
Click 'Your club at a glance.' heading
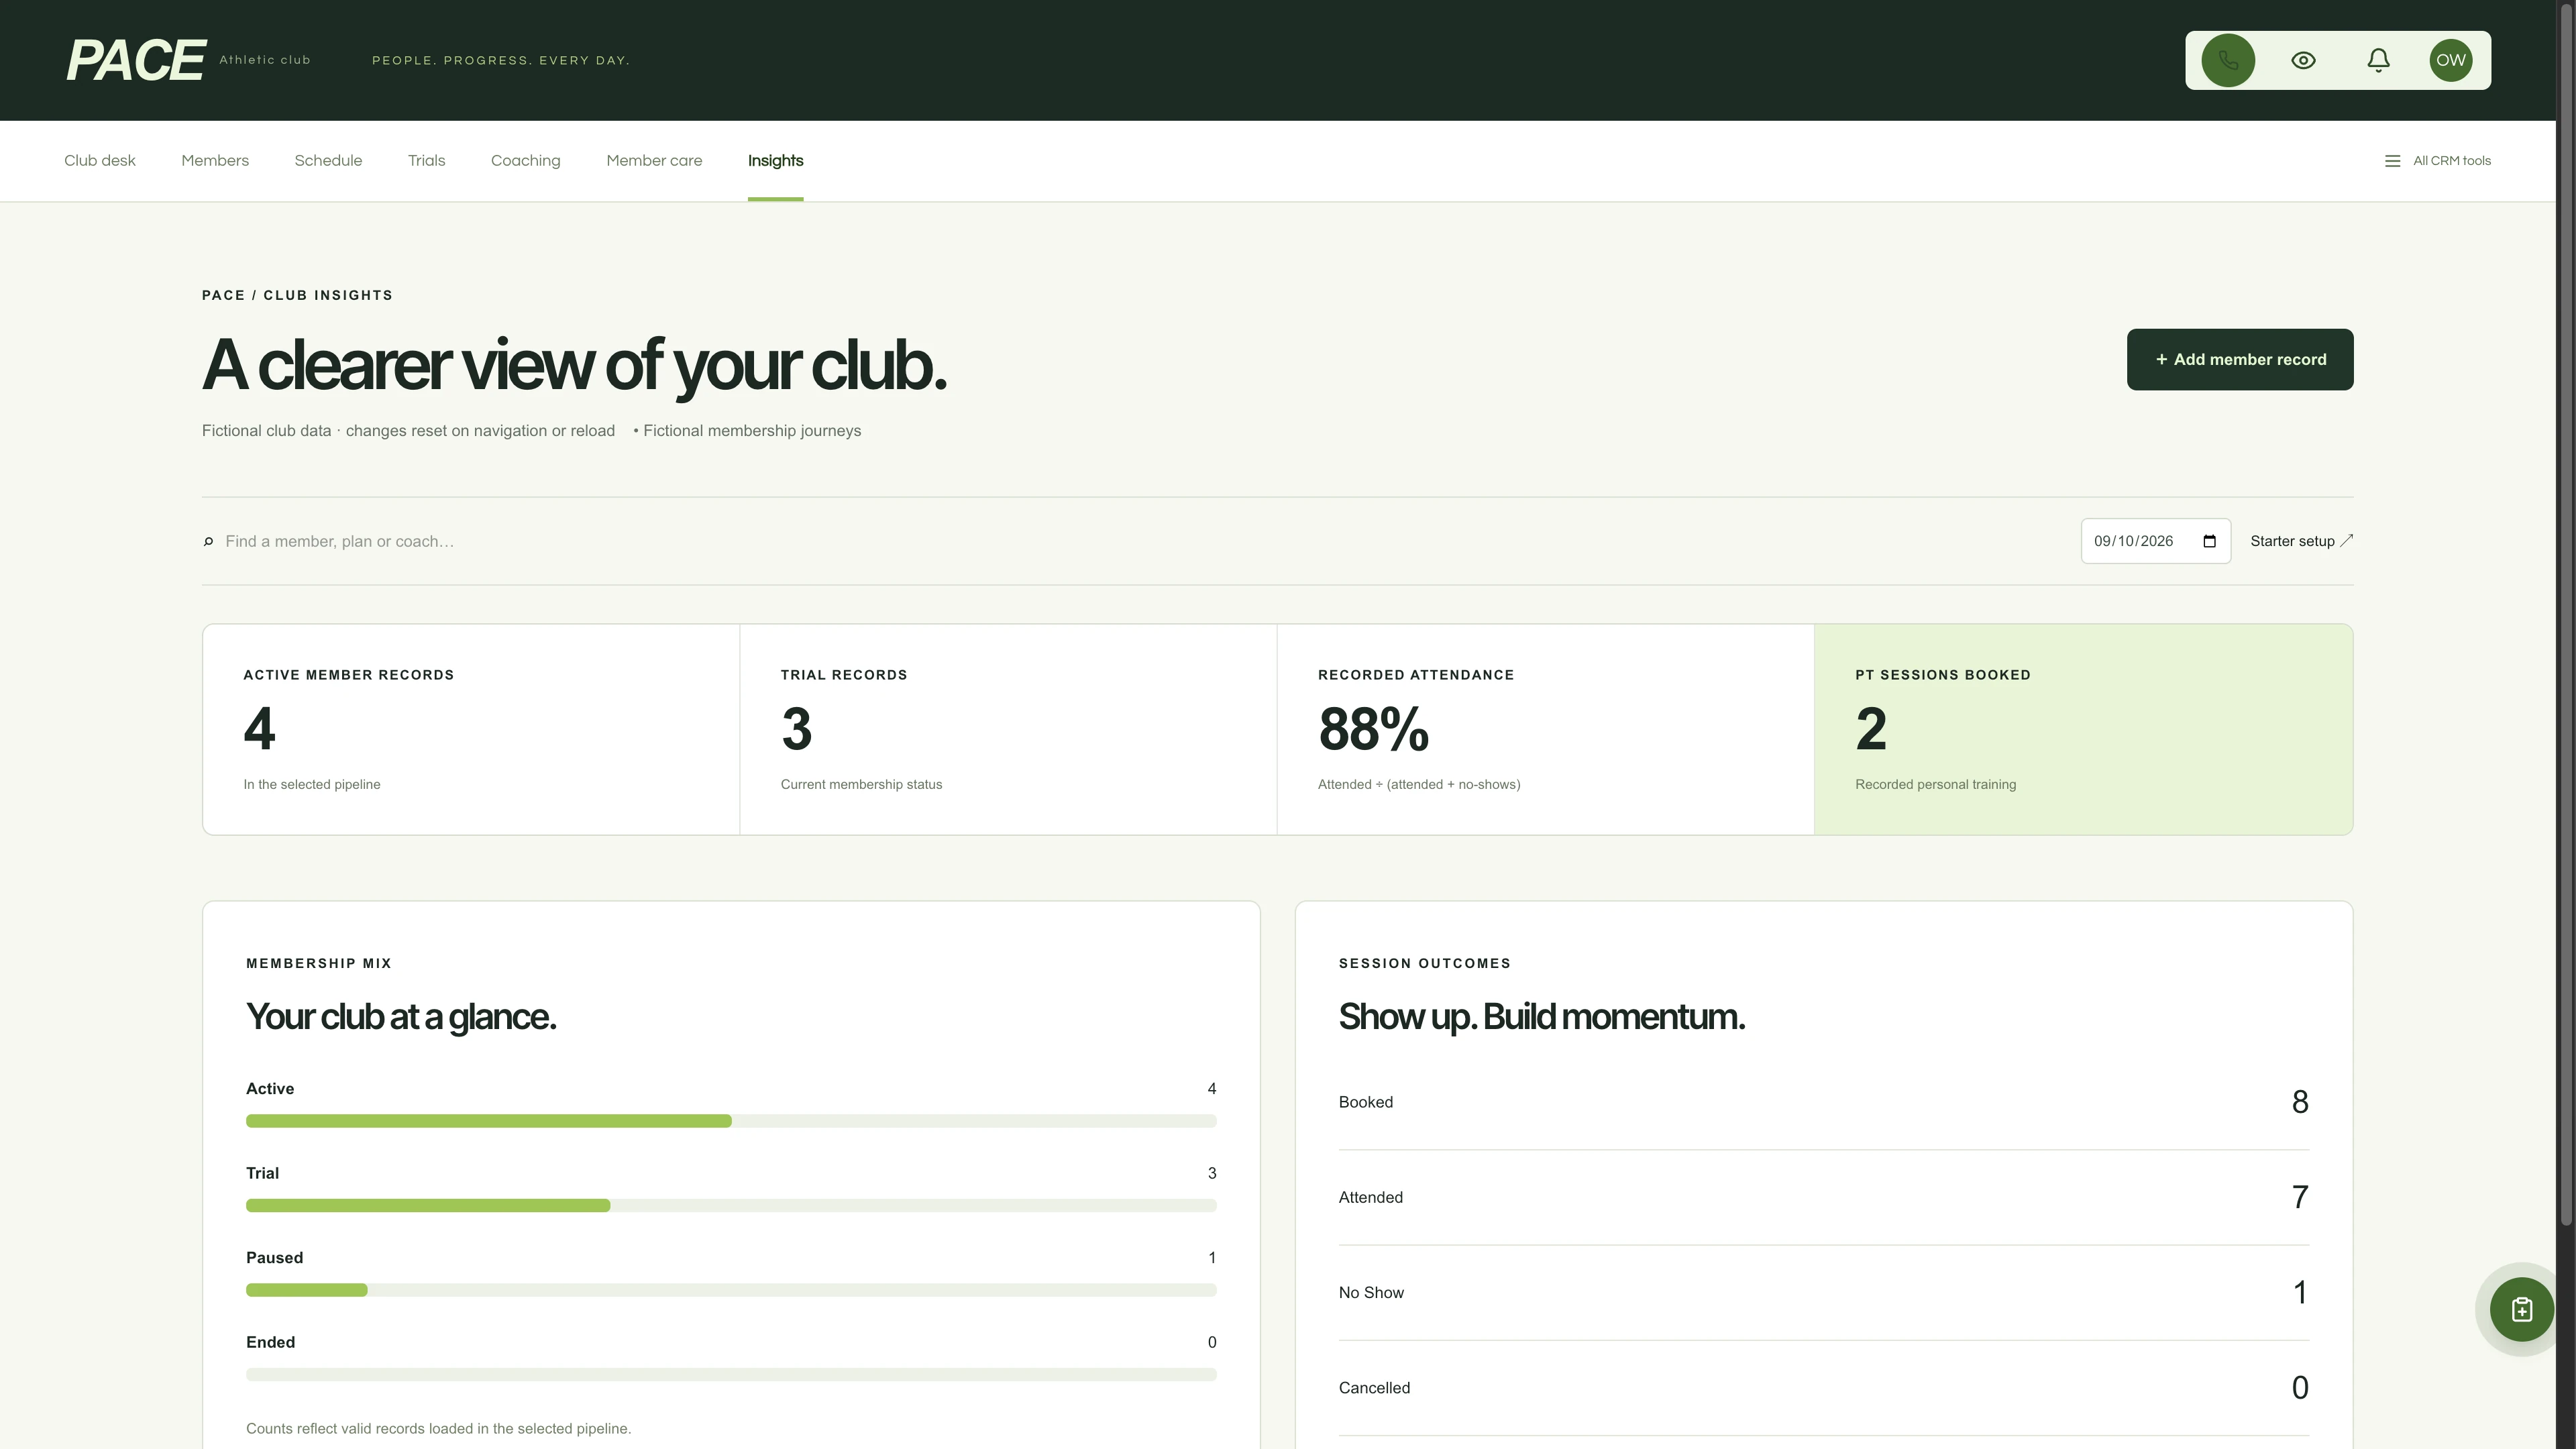point(400,1016)
